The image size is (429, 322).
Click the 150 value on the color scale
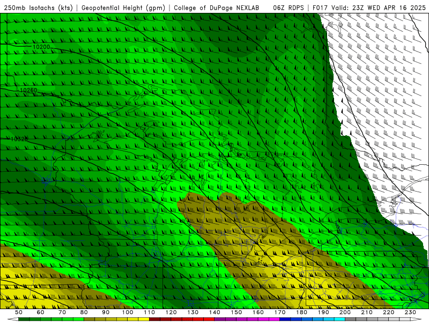click(236, 312)
